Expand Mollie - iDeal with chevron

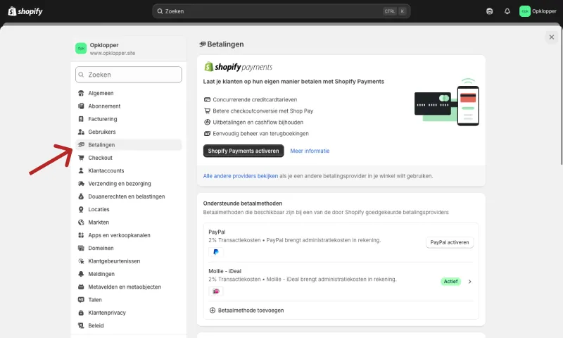[x=469, y=282]
